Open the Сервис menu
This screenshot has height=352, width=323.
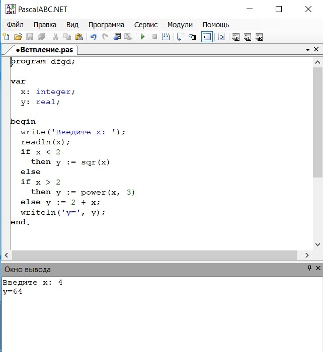coord(146,25)
